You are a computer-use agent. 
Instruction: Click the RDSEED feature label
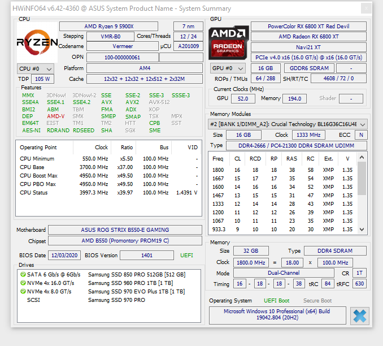coord(84,131)
